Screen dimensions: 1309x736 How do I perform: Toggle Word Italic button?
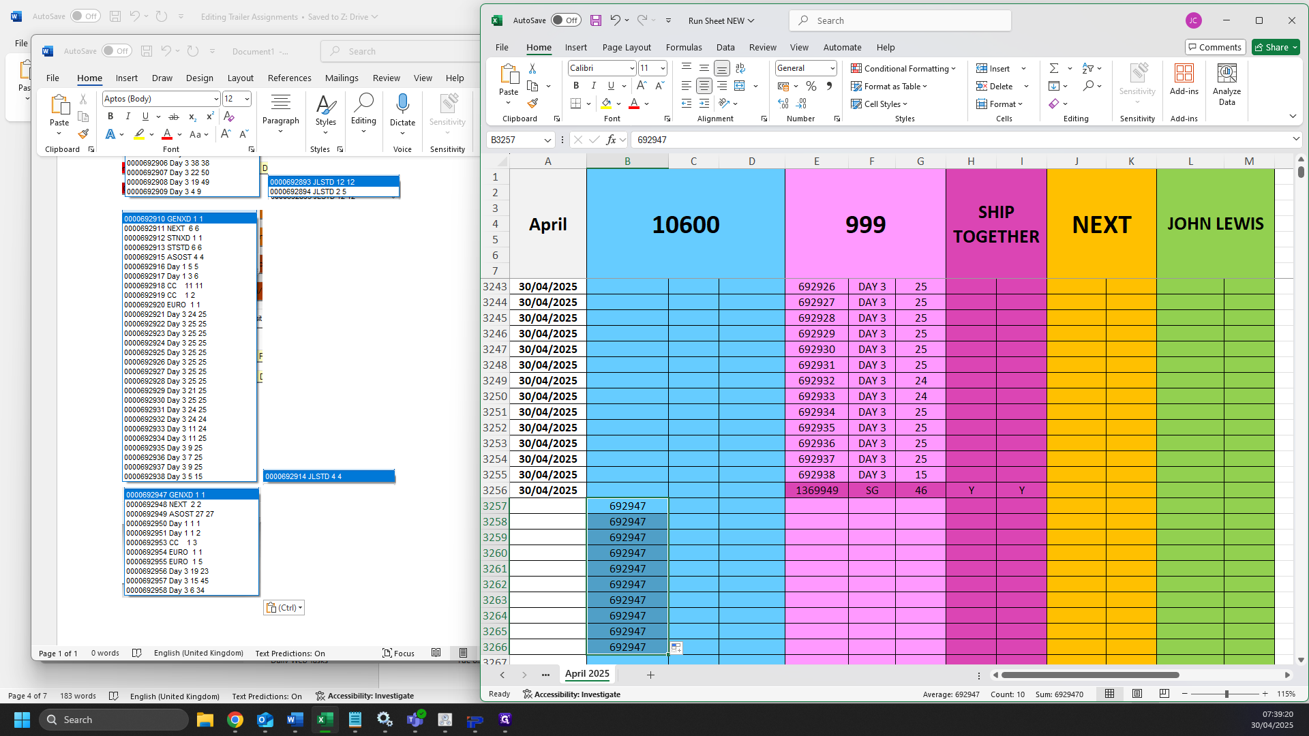[x=127, y=117]
